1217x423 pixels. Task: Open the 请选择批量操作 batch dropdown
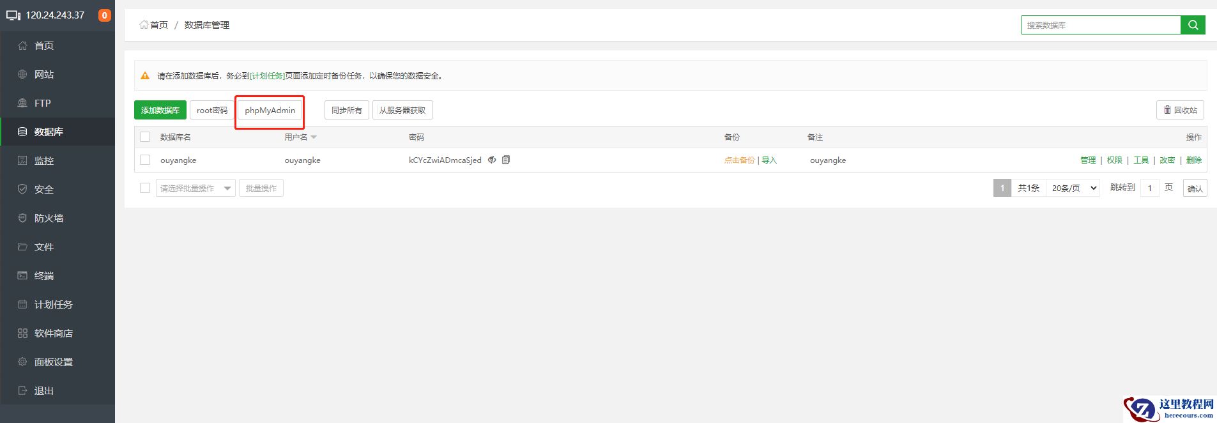point(195,188)
